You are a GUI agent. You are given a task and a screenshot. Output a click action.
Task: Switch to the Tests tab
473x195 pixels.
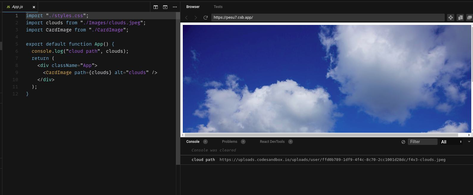point(218,7)
